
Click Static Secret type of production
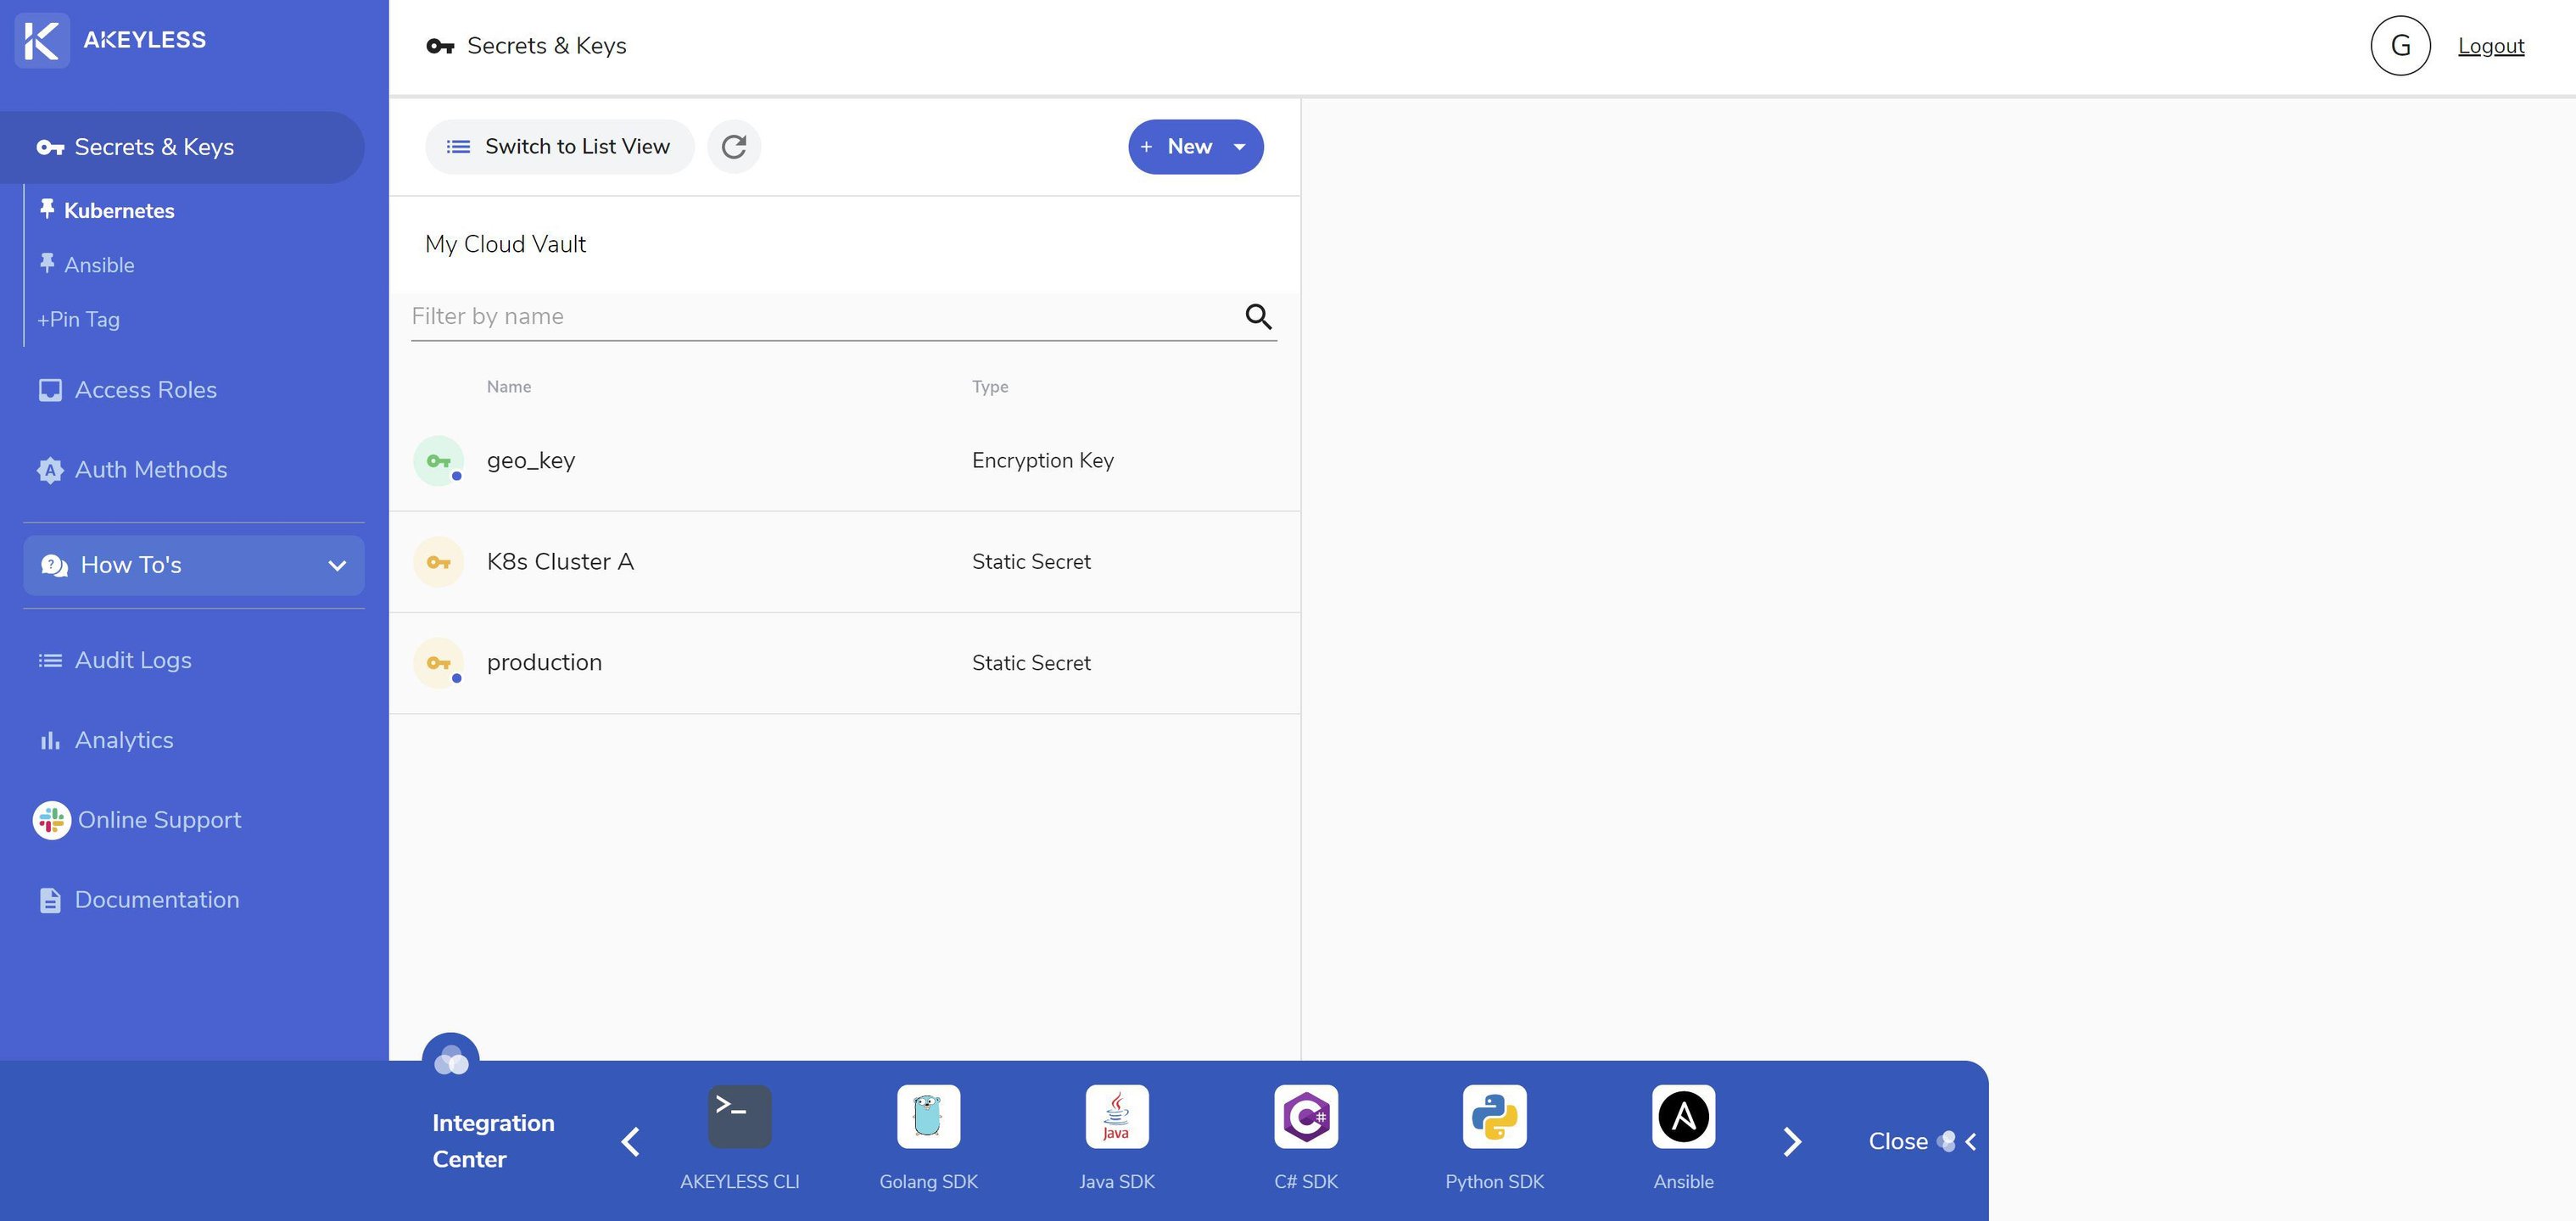click(1031, 663)
